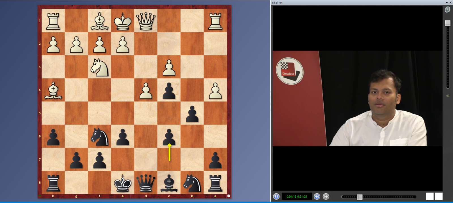This screenshot has width=453, height=203.
Task: Click the green board menu icon
Action: pos(40,196)
